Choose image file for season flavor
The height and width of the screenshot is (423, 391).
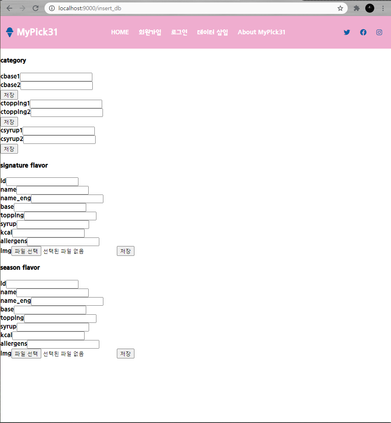(x=27, y=354)
